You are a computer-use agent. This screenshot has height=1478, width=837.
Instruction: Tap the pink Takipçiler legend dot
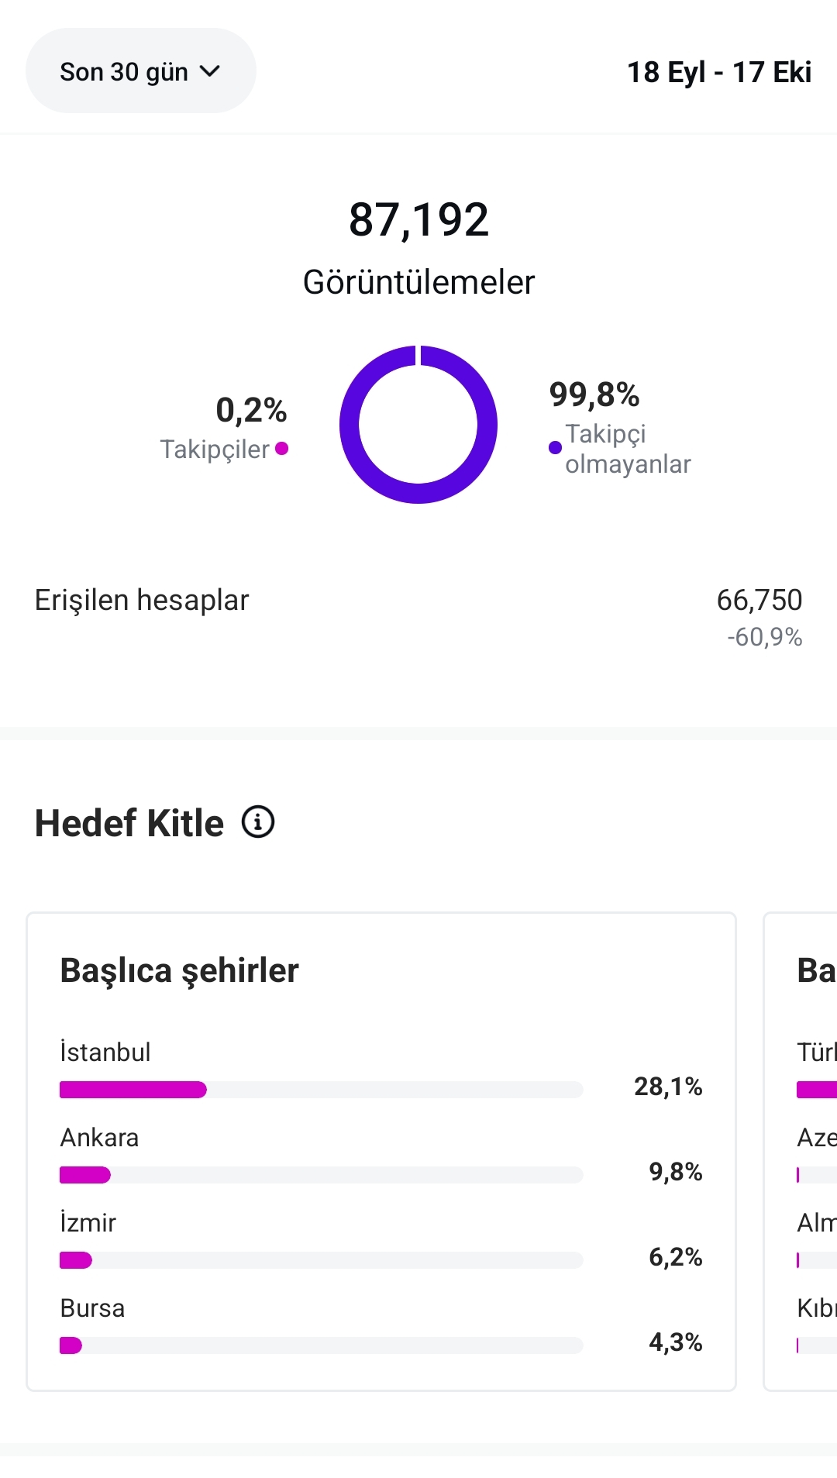coord(282,448)
